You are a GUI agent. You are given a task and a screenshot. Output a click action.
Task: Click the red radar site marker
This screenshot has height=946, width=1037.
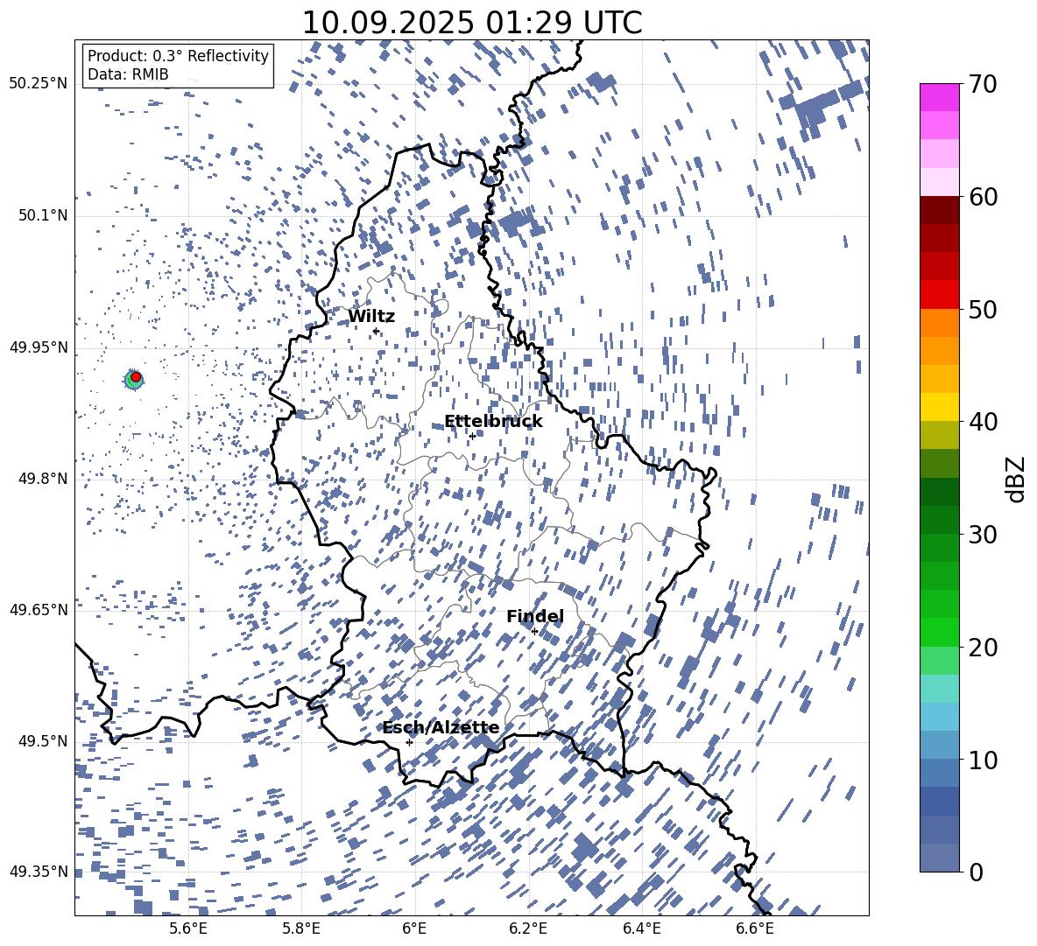(x=136, y=377)
